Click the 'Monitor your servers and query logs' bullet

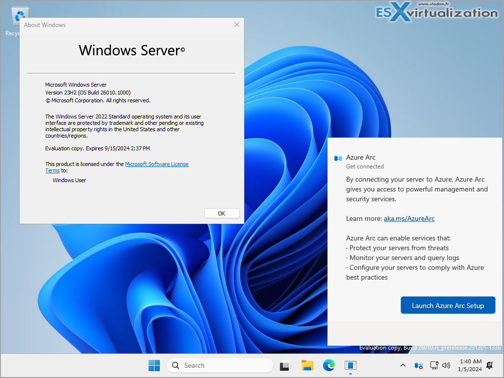pyautogui.click(x=403, y=258)
